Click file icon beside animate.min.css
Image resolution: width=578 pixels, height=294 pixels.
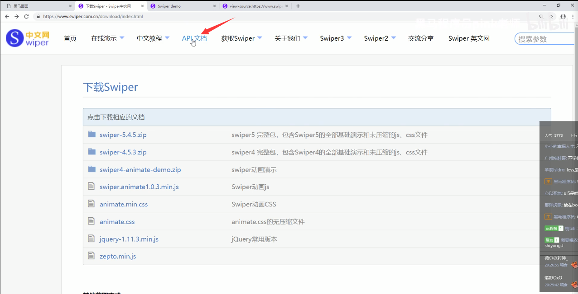(x=92, y=204)
